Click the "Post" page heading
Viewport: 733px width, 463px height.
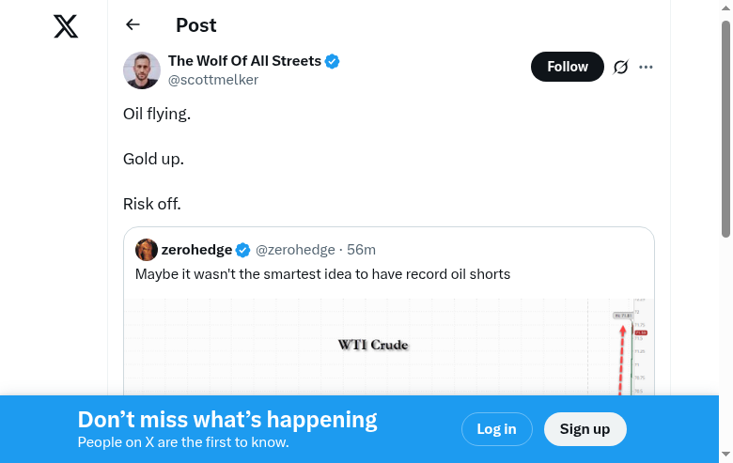point(195,25)
